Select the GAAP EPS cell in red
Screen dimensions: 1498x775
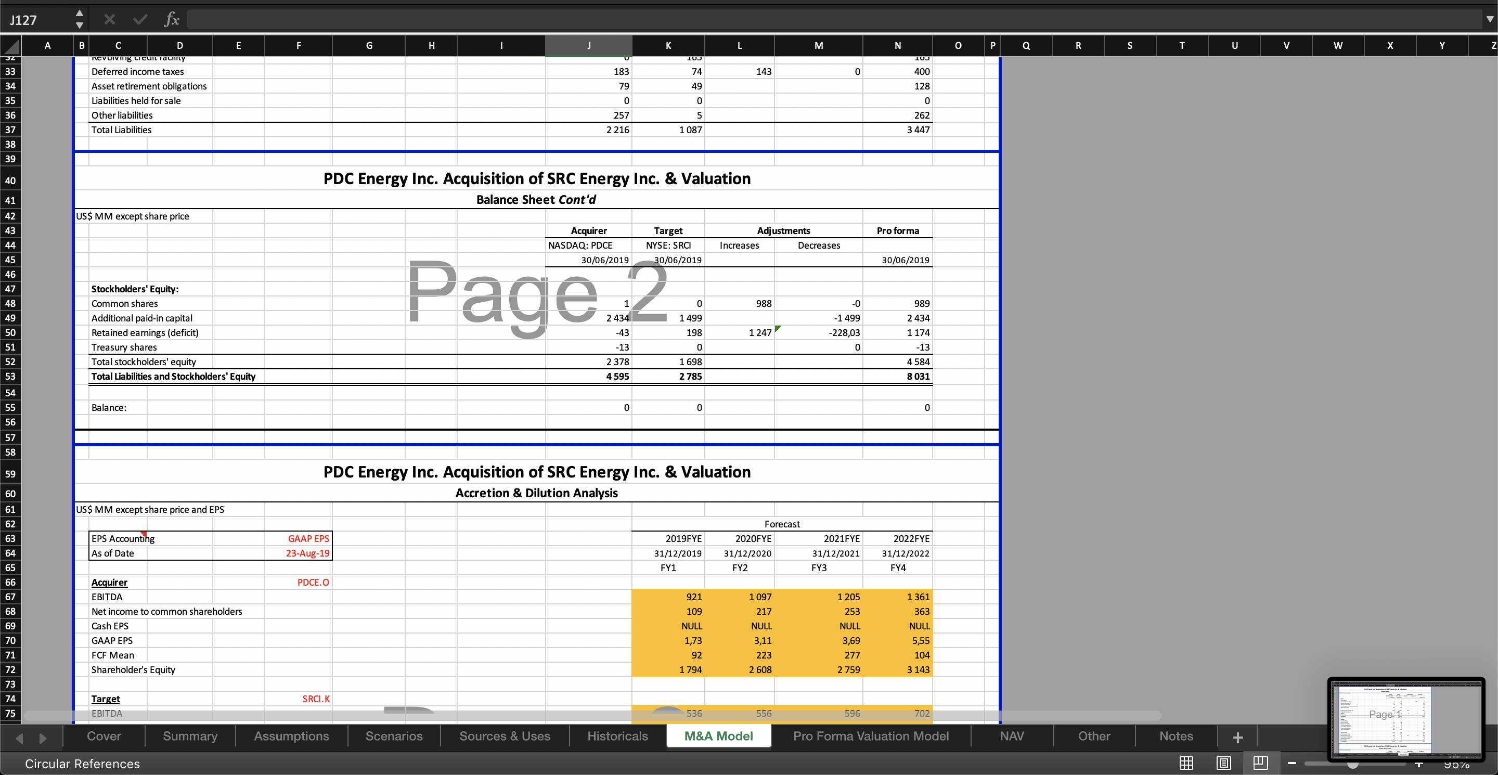299,538
